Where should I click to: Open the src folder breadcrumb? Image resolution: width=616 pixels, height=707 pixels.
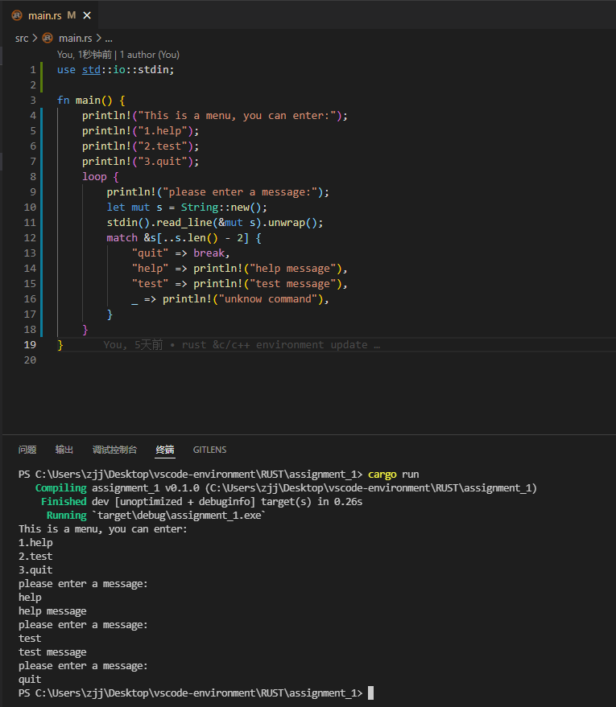click(22, 38)
